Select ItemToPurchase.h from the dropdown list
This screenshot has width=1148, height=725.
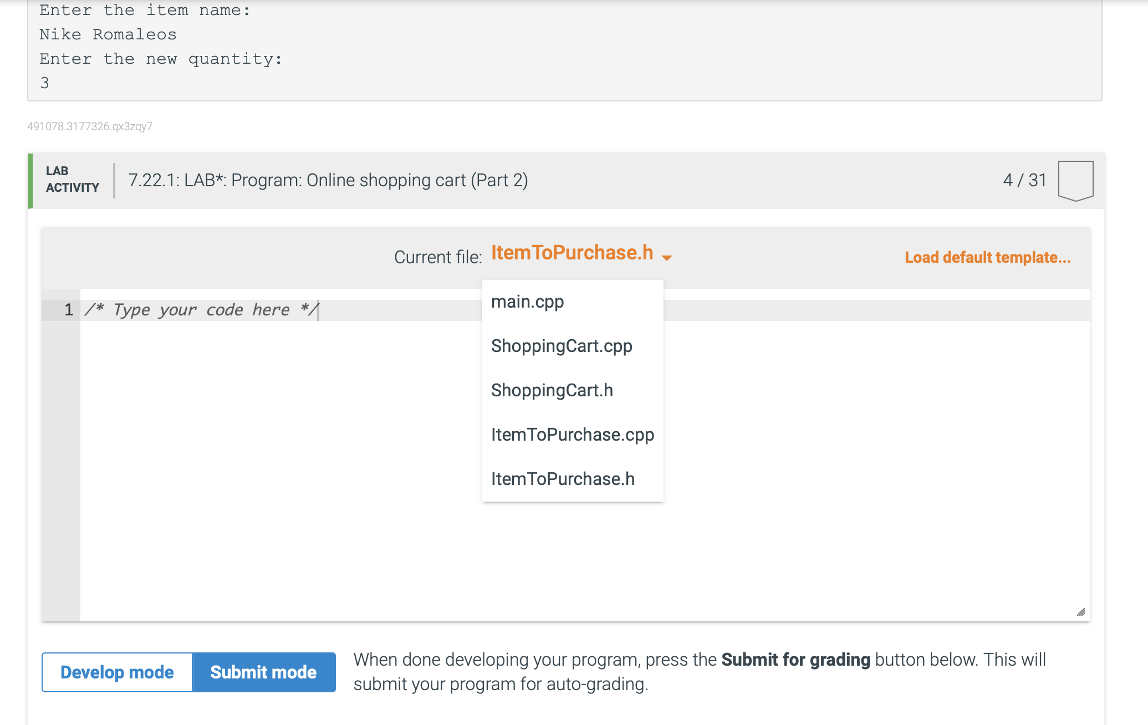(563, 479)
